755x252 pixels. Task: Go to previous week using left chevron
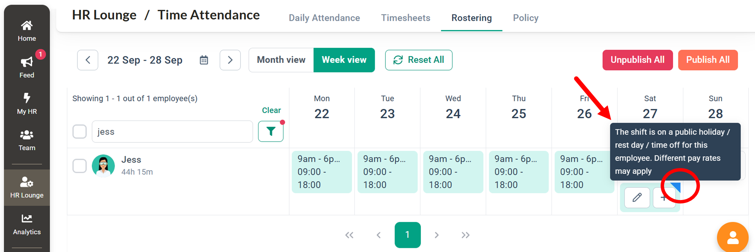(x=88, y=60)
